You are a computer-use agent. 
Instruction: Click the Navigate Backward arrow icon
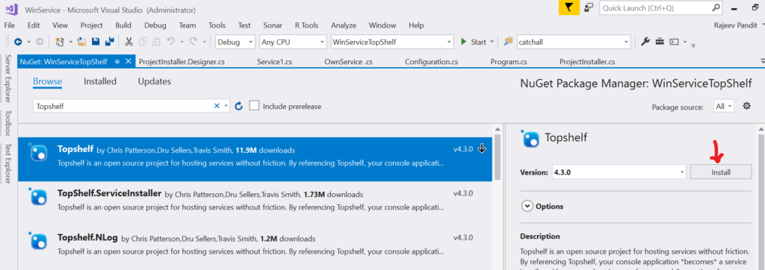point(19,42)
